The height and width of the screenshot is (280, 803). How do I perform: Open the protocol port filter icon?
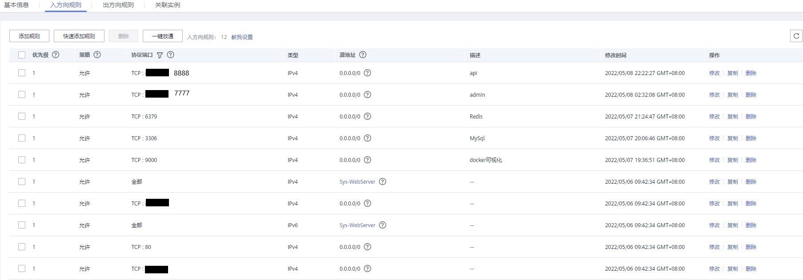click(x=160, y=55)
